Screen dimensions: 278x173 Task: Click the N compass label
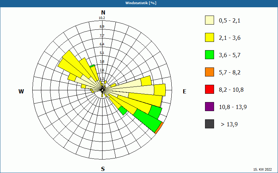pyautogui.click(x=103, y=12)
